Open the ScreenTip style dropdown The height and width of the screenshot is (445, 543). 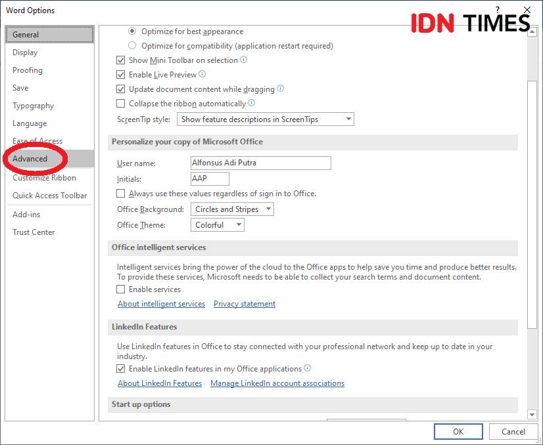pyautogui.click(x=266, y=119)
